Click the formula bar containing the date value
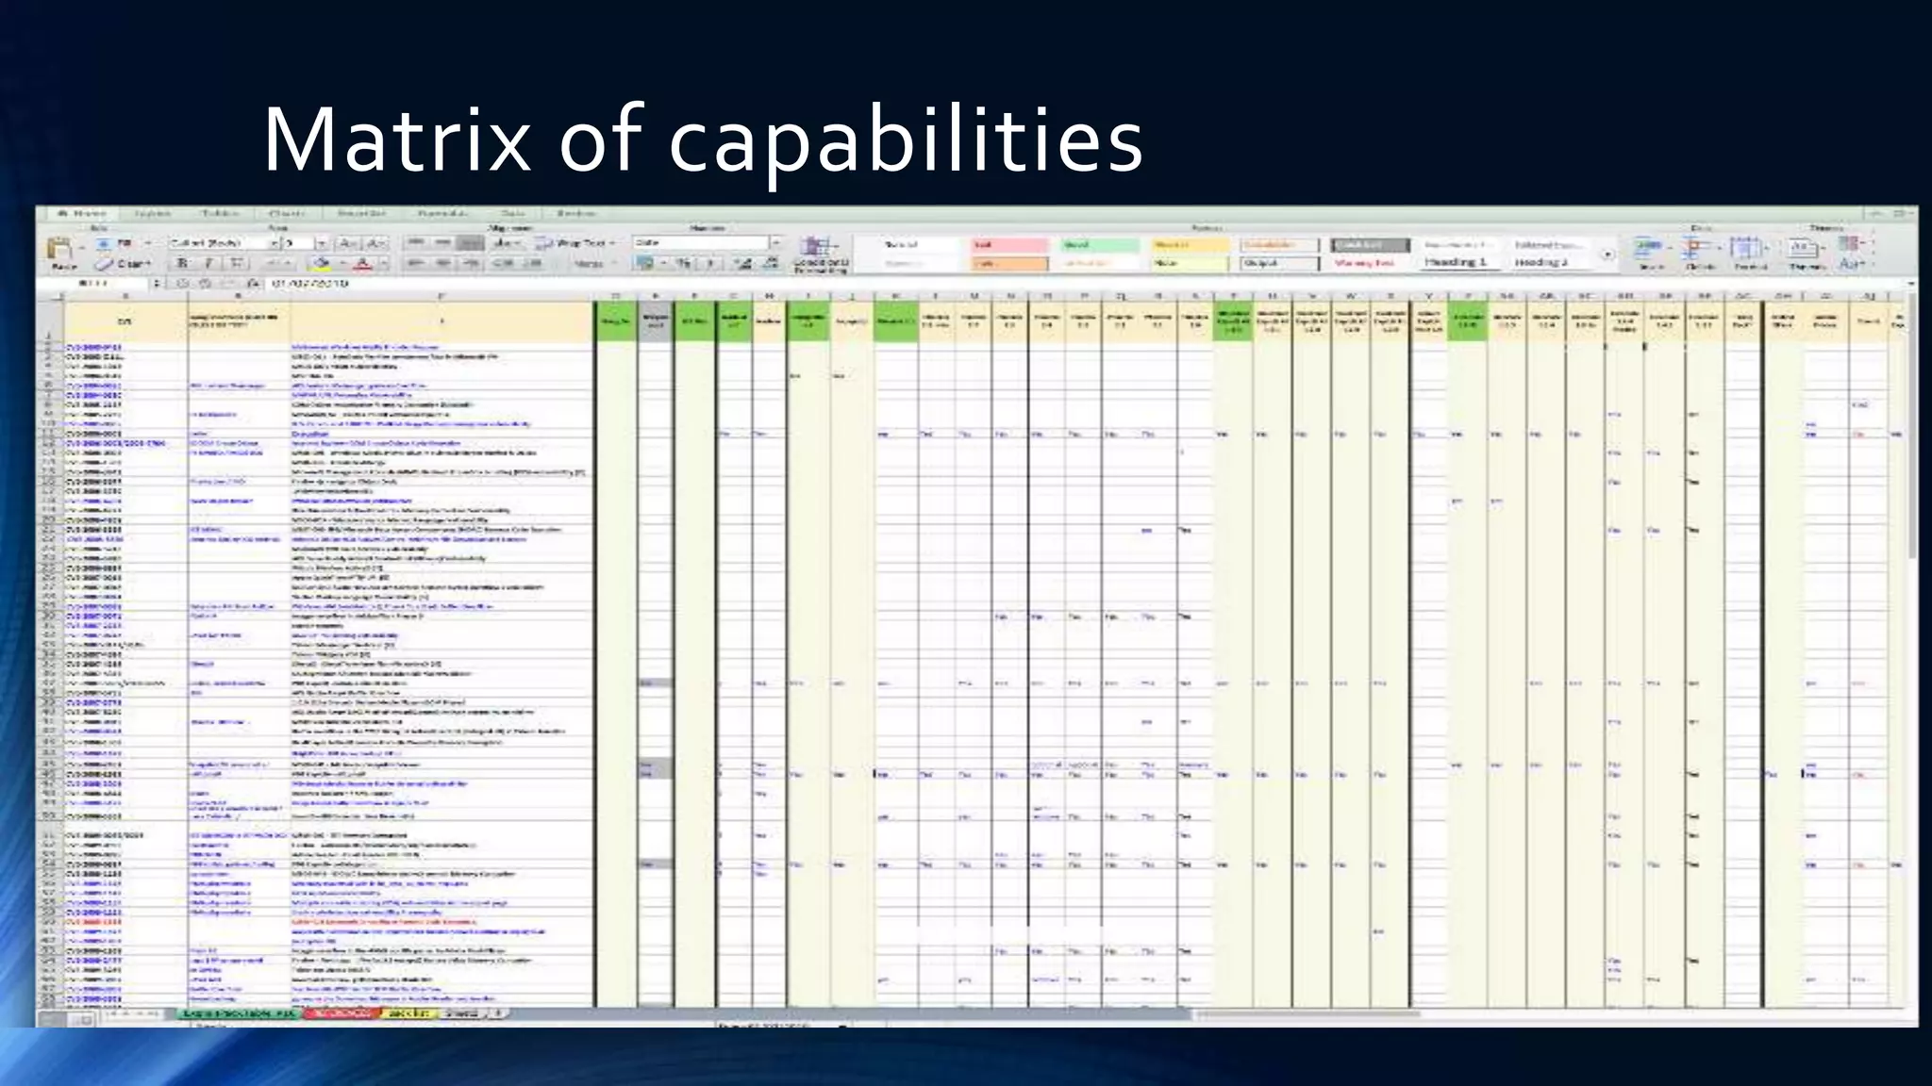The height and width of the screenshot is (1086, 1932). click(1085, 283)
